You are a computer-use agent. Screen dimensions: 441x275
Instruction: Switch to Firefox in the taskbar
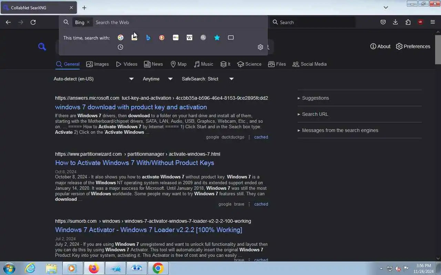tap(94, 268)
